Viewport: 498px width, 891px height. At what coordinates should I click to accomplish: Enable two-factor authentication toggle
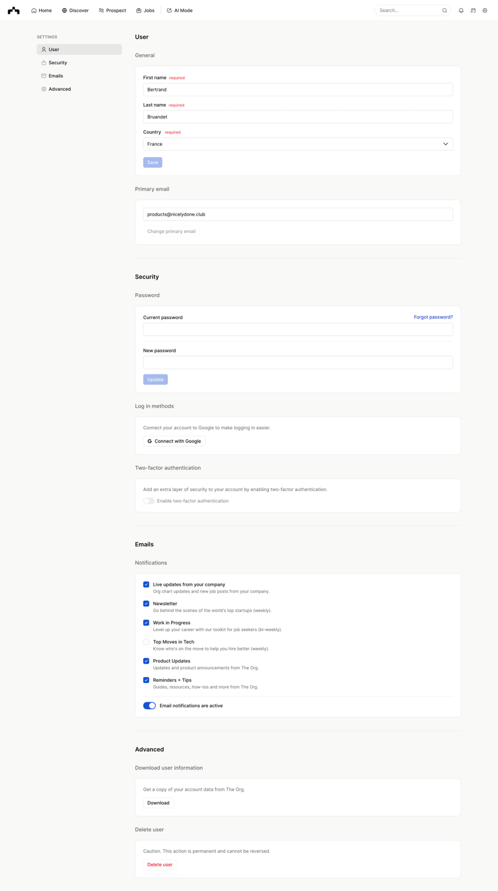(x=148, y=500)
